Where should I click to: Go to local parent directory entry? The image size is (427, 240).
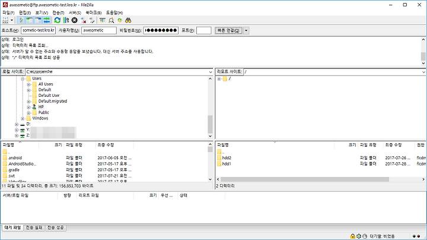click(x=6, y=152)
